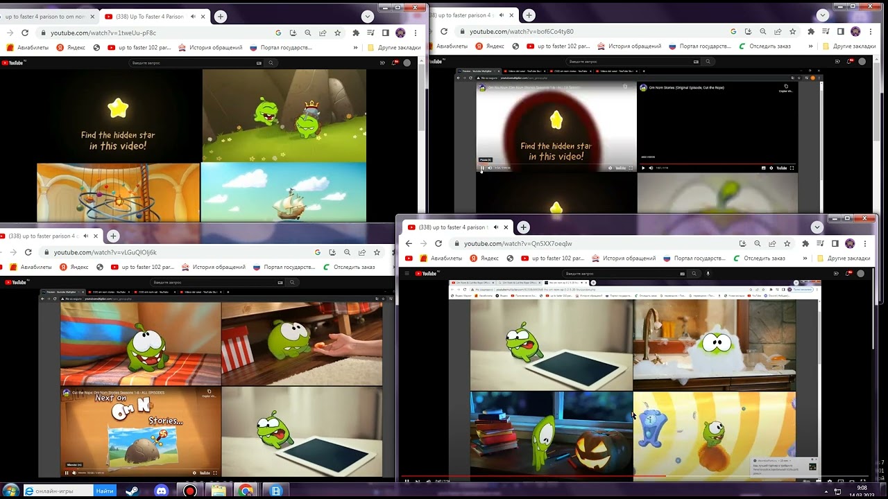Open tab search dropdown in top-left window
This screenshot has height=499, width=888.
pos(368,17)
